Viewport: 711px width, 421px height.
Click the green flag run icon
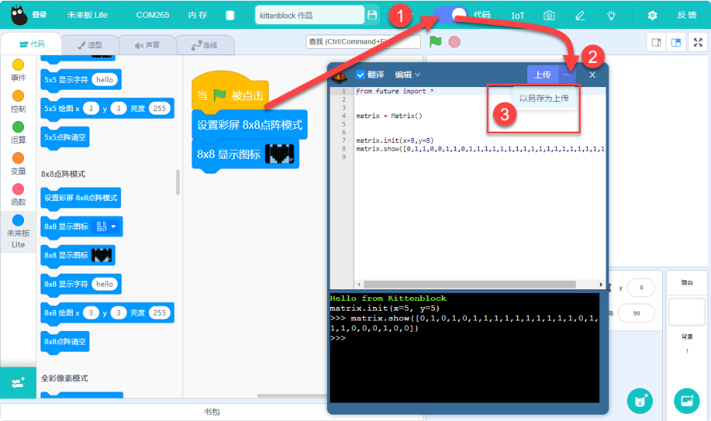[x=435, y=42]
